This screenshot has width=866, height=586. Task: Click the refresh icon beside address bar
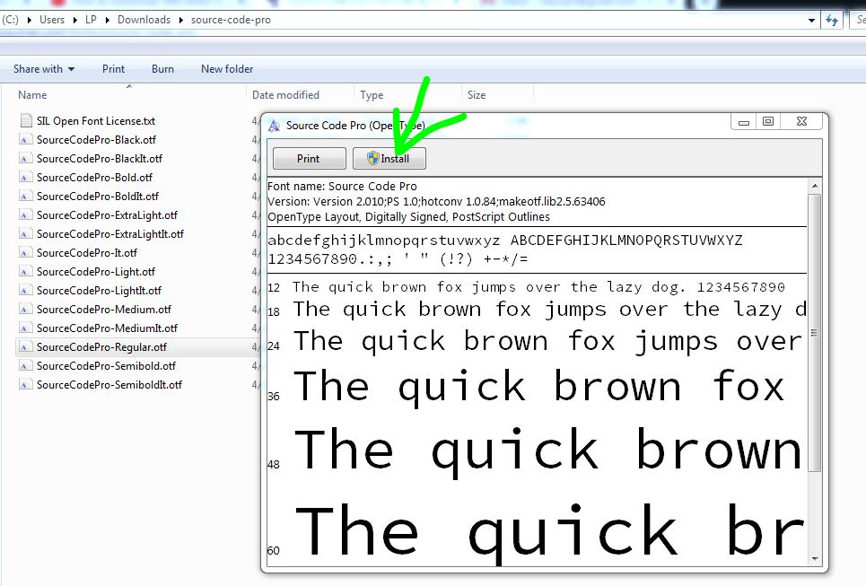[832, 21]
